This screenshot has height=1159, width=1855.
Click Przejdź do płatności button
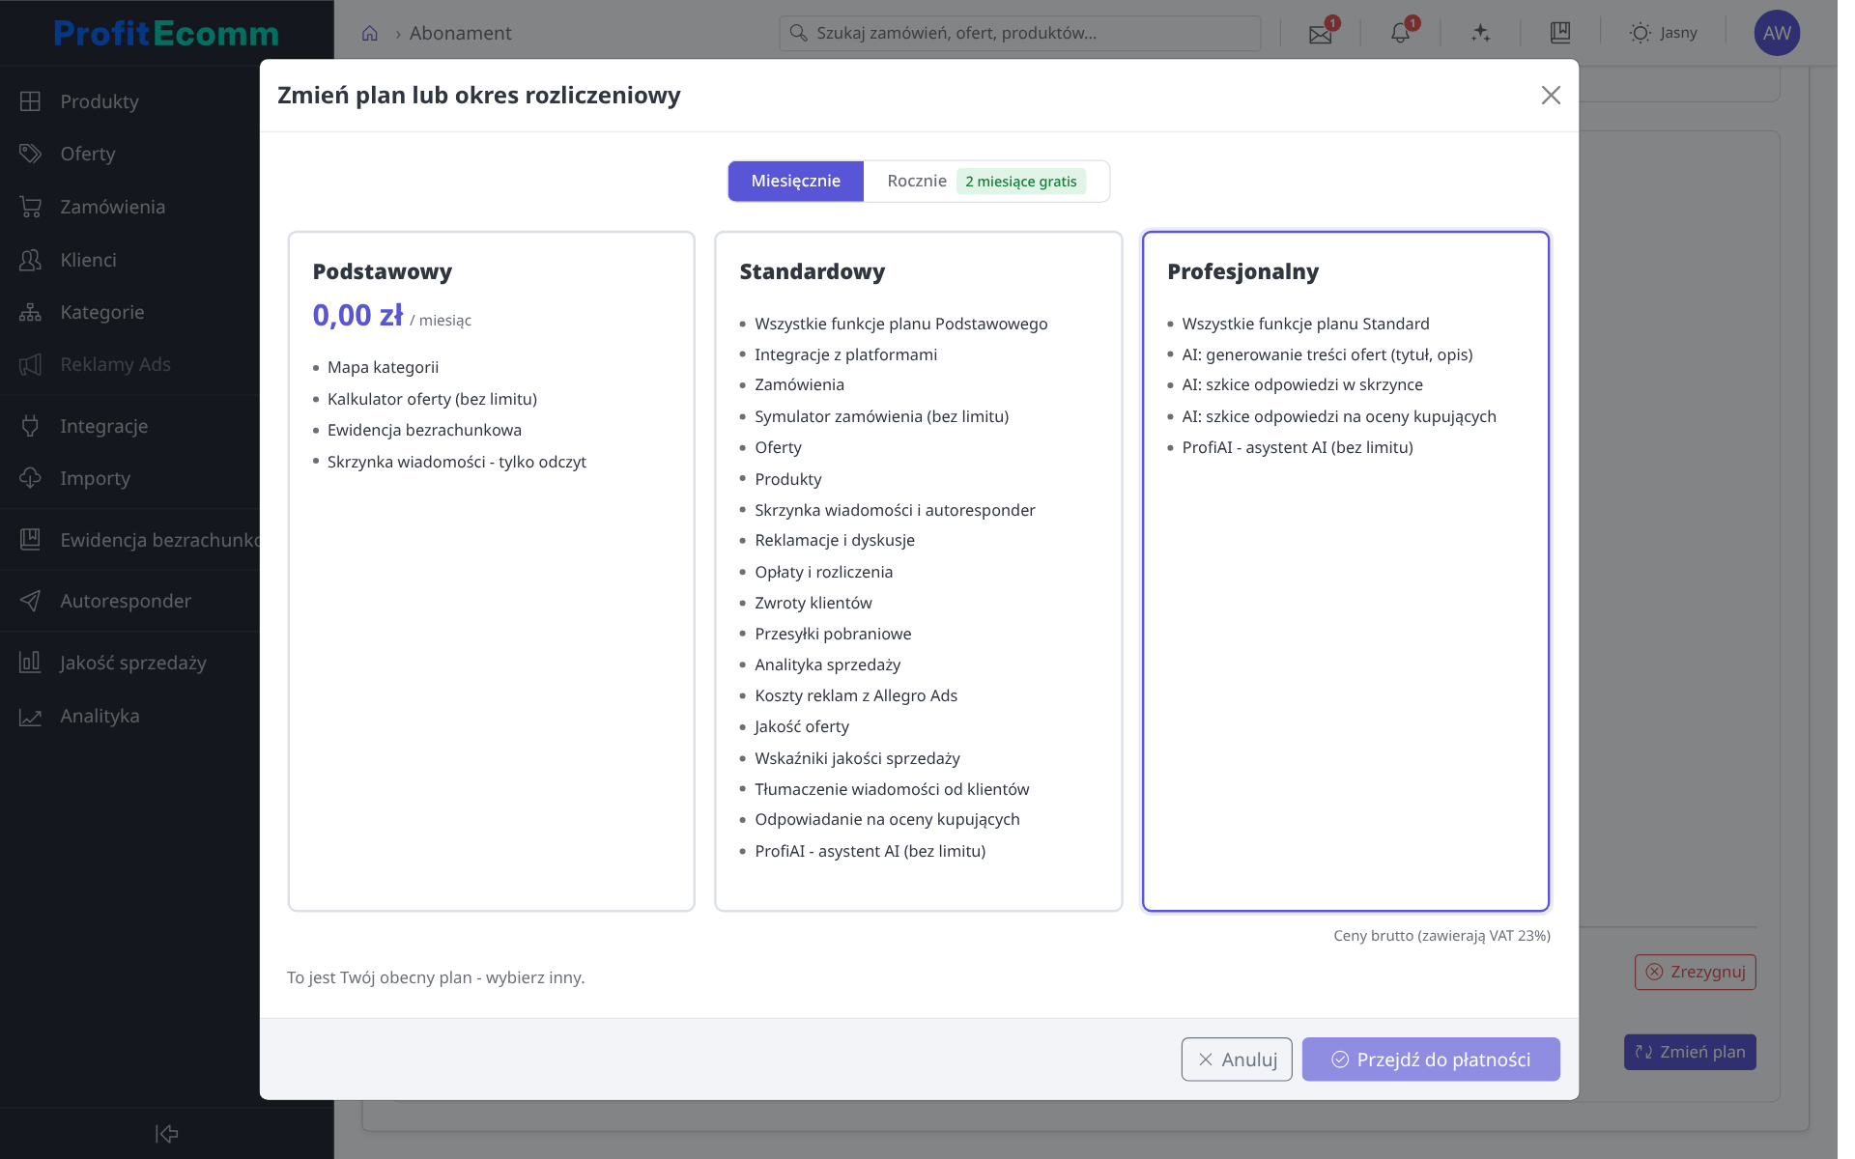pyautogui.click(x=1430, y=1060)
